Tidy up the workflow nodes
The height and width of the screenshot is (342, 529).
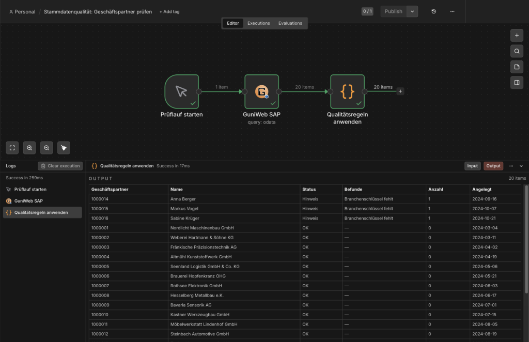[x=64, y=148]
